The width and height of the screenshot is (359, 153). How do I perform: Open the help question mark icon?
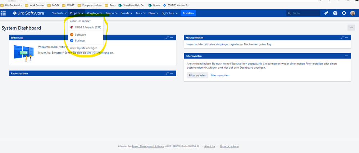(x=335, y=13)
